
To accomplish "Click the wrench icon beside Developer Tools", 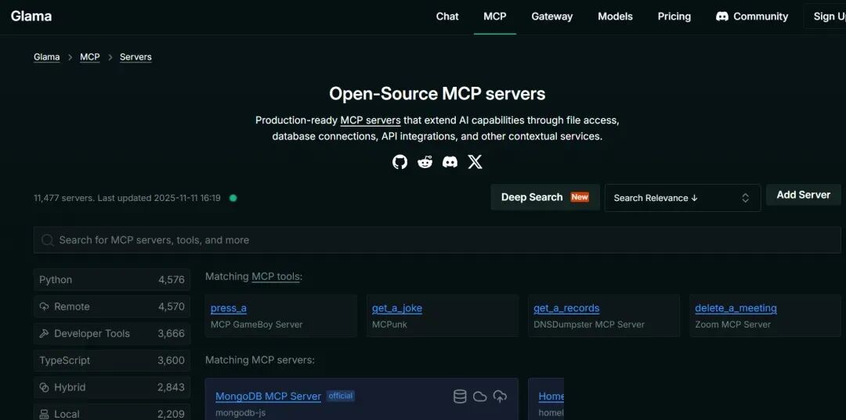I will (x=44, y=334).
